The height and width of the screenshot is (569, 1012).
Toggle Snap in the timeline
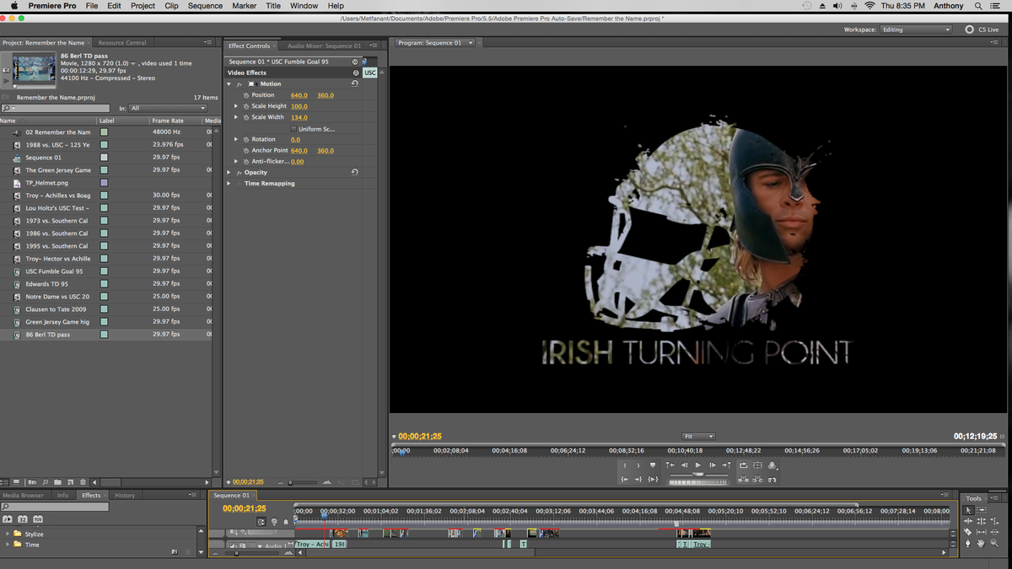click(261, 523)
